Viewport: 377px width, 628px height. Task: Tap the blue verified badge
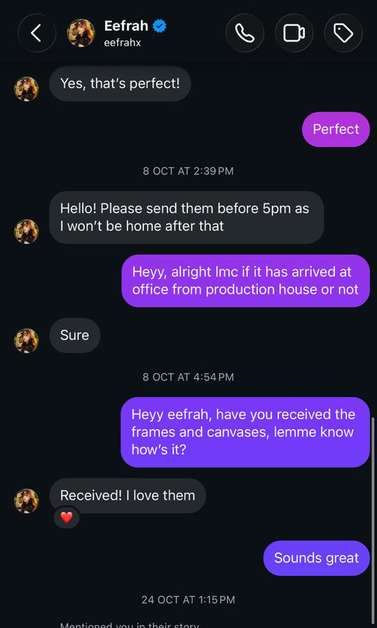click(160, 27)
